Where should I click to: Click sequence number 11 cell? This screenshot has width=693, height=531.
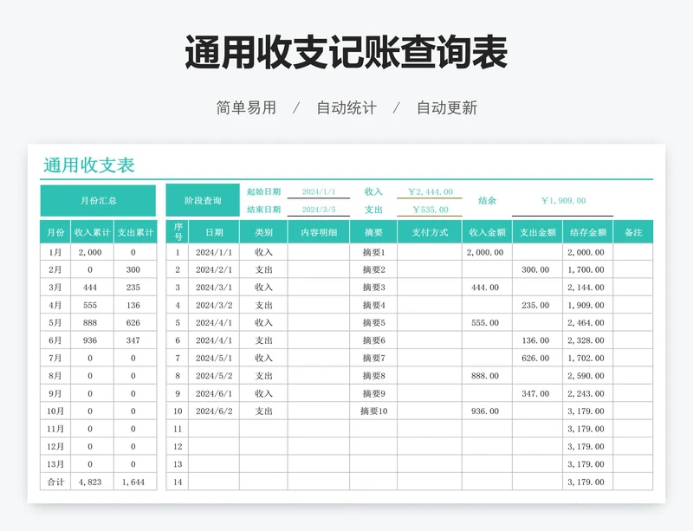tap(178, 429)
